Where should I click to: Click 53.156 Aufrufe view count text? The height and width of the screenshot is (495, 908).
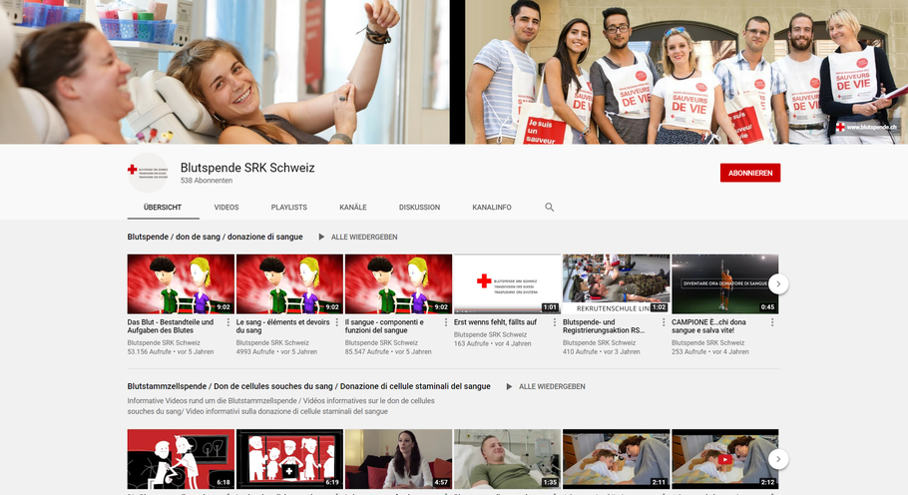[149, 351]
